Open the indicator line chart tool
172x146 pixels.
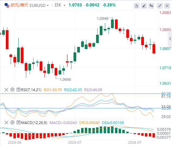coord(137,6)
